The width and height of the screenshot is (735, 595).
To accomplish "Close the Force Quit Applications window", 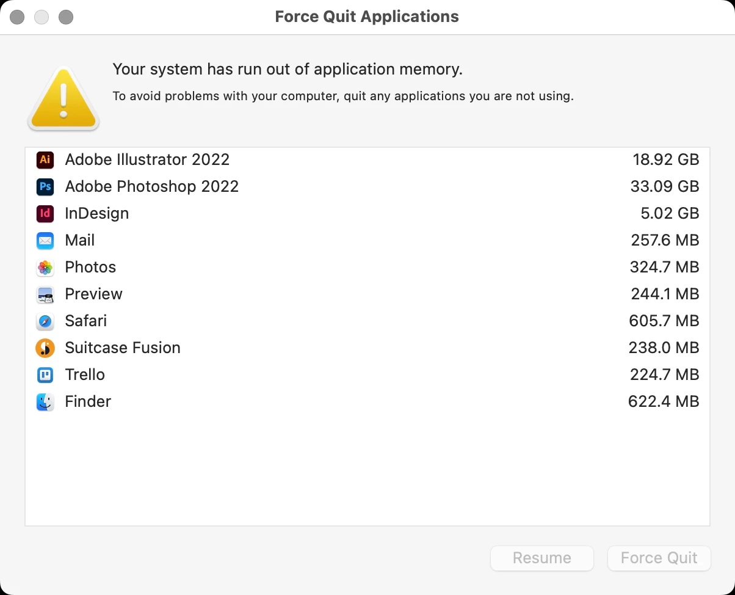I will [17, 17].
